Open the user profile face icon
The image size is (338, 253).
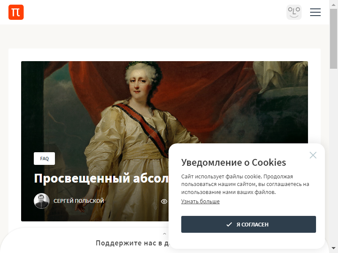(x=294, y=12)
